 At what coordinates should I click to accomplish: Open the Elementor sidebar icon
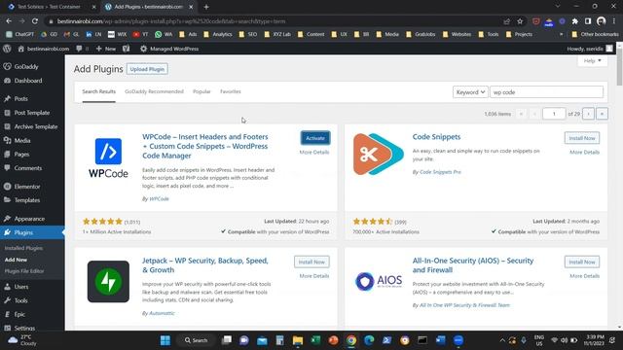point(7,187)
